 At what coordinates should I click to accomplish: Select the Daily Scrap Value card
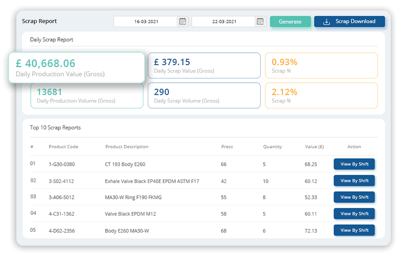[204, 65]
